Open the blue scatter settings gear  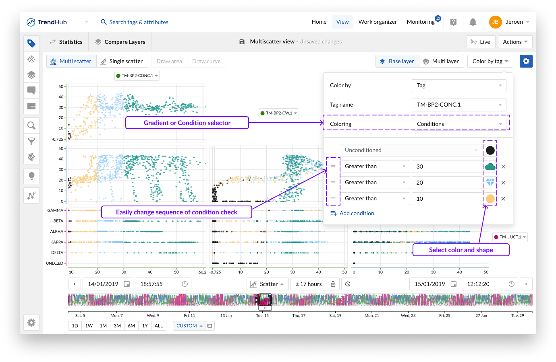(526, 61)
